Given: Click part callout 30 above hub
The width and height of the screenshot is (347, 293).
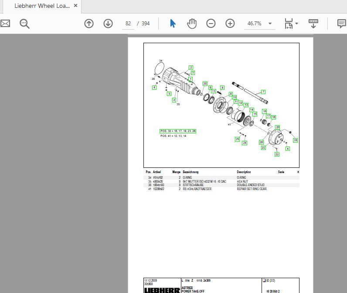Looking at the screenshot, I should click(278, 127).
